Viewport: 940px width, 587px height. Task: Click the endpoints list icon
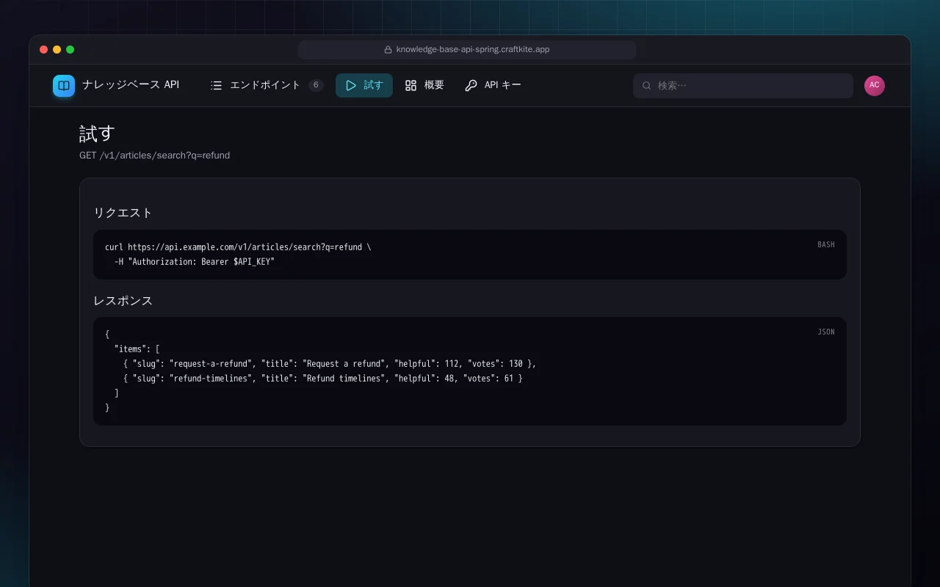click(216, 86)
